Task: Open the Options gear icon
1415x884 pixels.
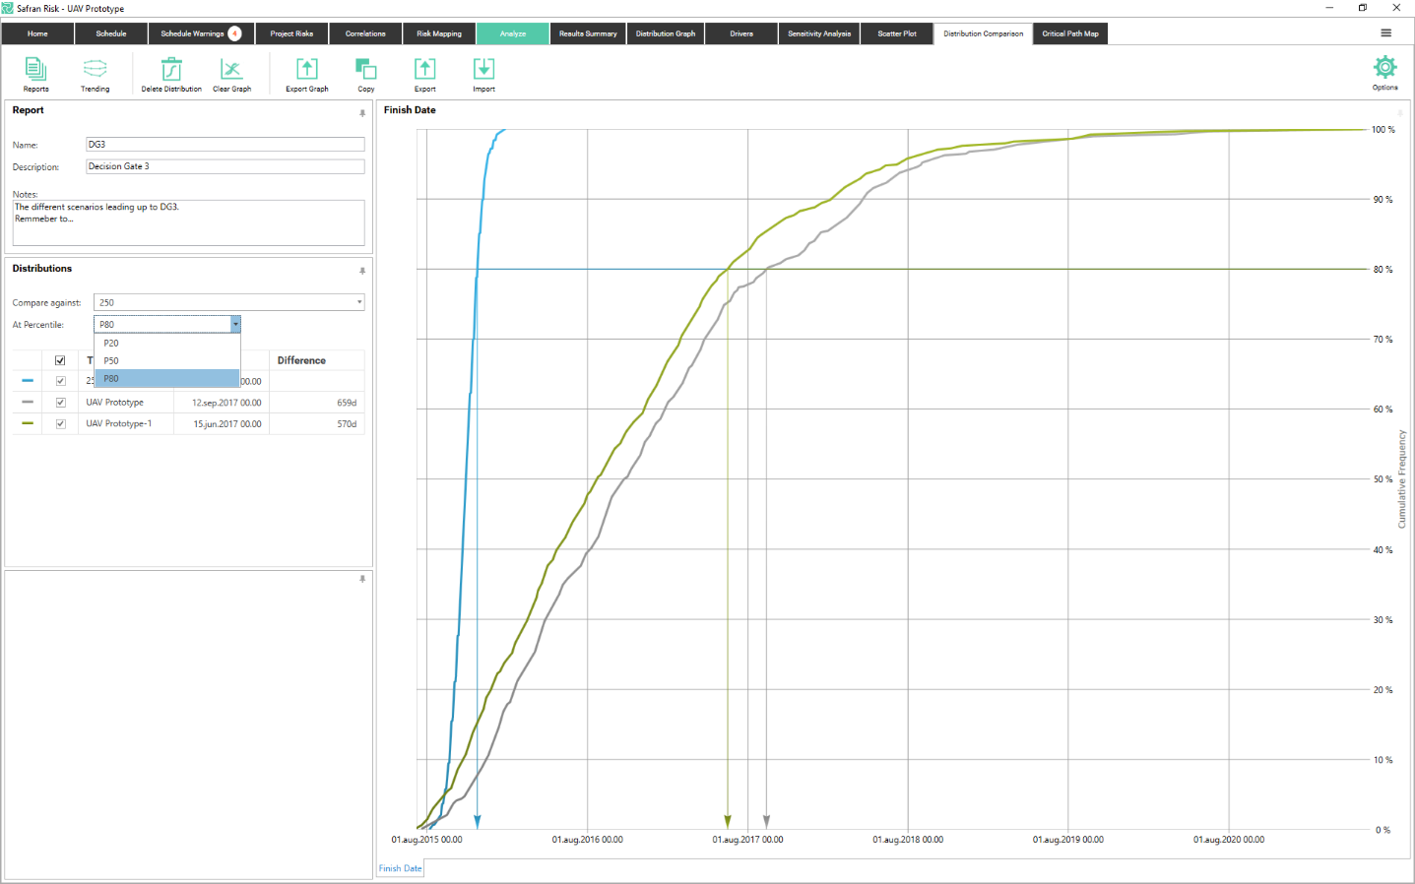Action: [1384, 67]
